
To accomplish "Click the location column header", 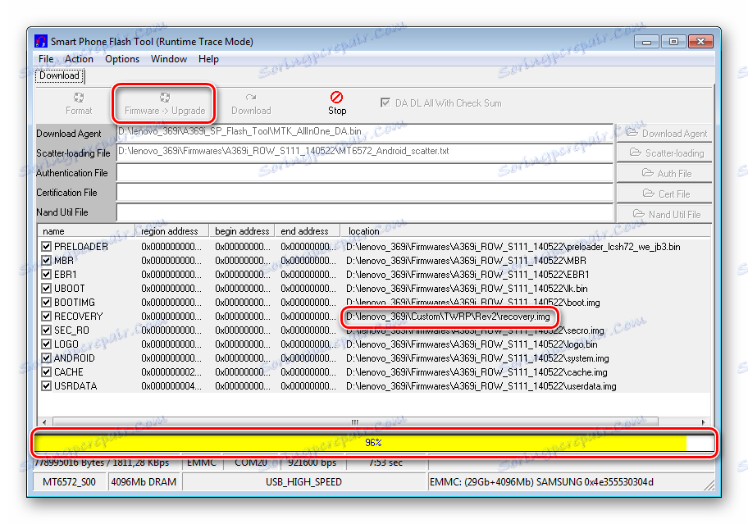I will tap(525, 231).
